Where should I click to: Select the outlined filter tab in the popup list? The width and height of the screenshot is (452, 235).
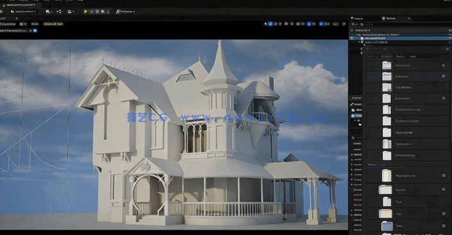387,56
